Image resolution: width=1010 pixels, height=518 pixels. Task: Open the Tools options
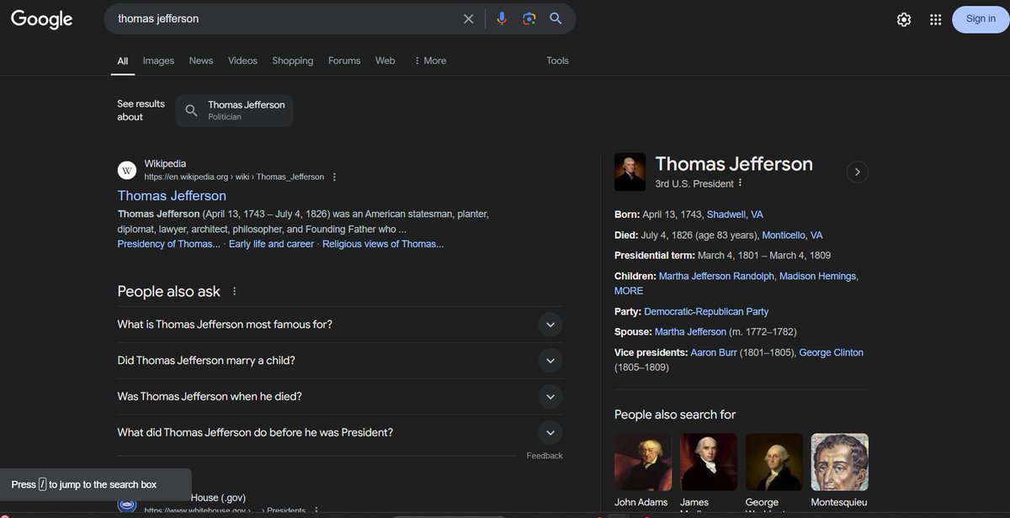coord(557,61)
